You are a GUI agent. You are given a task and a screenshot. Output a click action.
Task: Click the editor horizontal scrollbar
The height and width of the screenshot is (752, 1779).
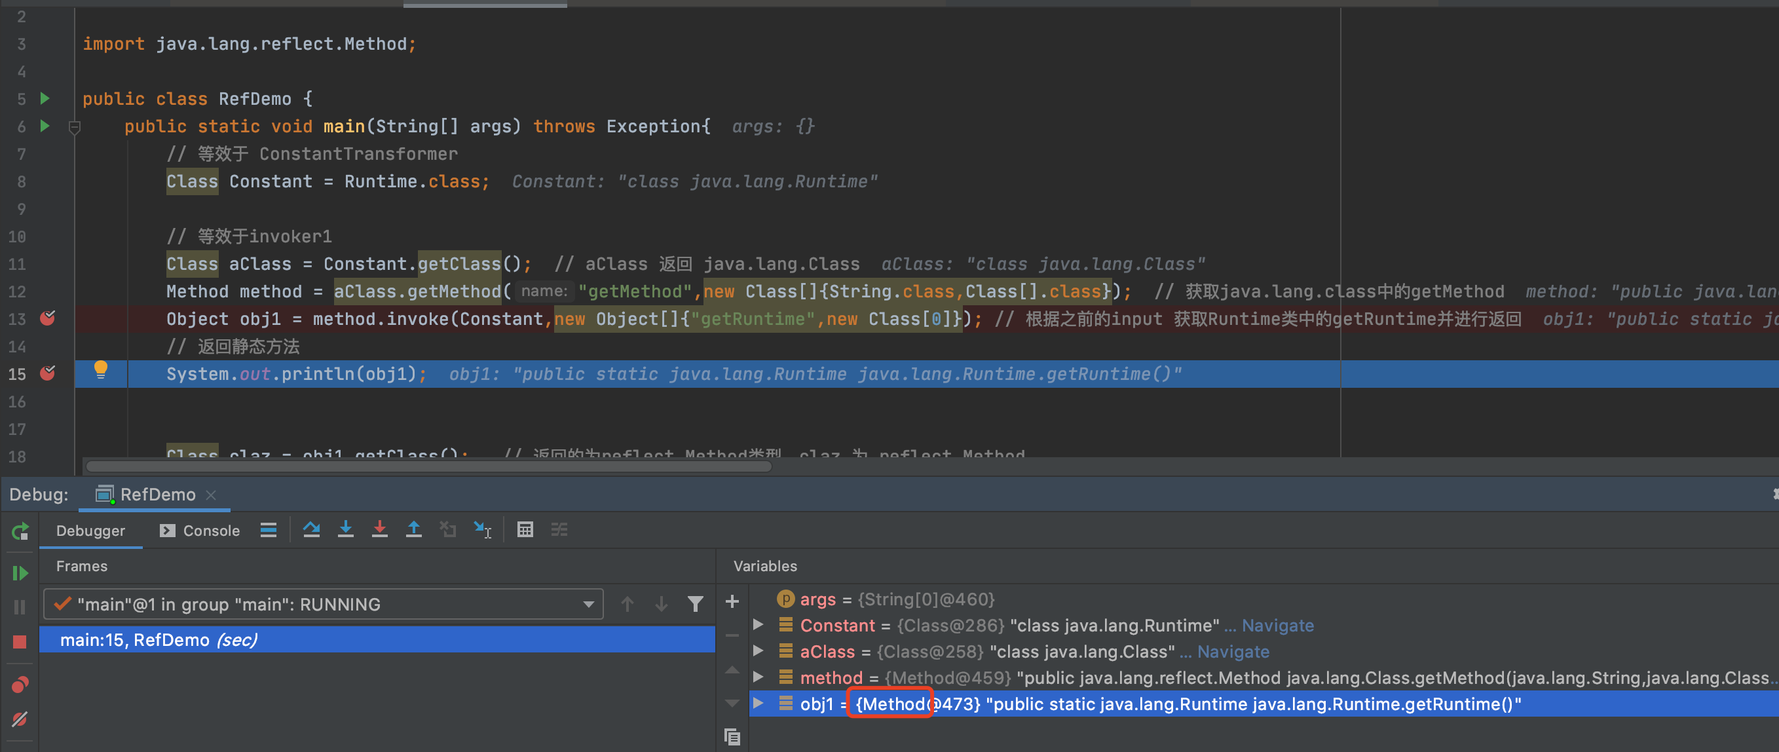point(428,466)
